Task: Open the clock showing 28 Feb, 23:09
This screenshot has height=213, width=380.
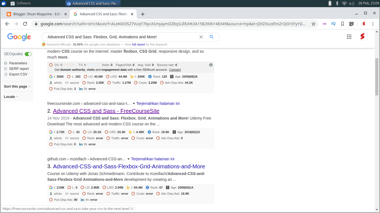Action: pyautogui.click(x=369, y=3)
